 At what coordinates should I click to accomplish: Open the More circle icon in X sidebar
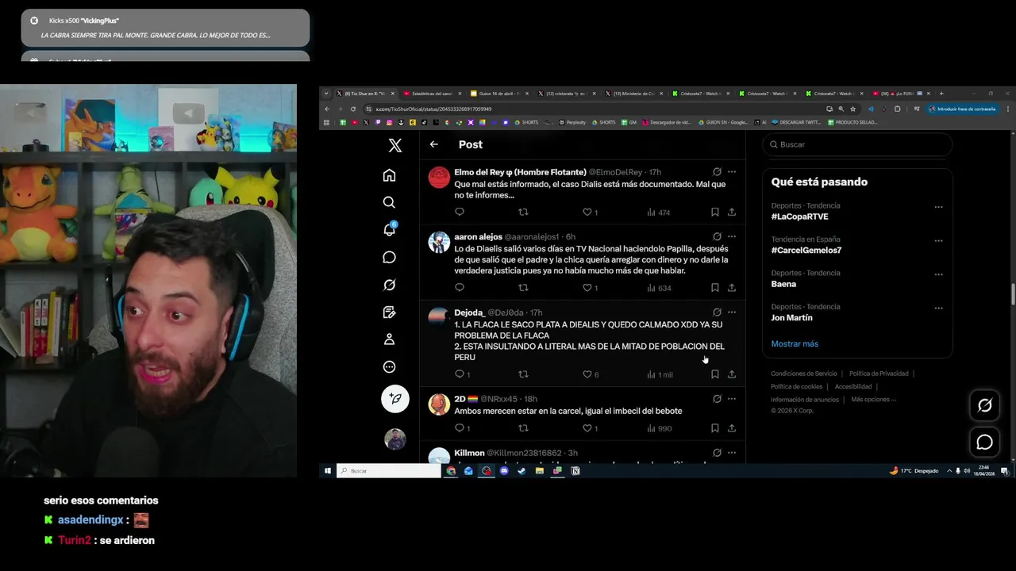(x=389, y=366)
